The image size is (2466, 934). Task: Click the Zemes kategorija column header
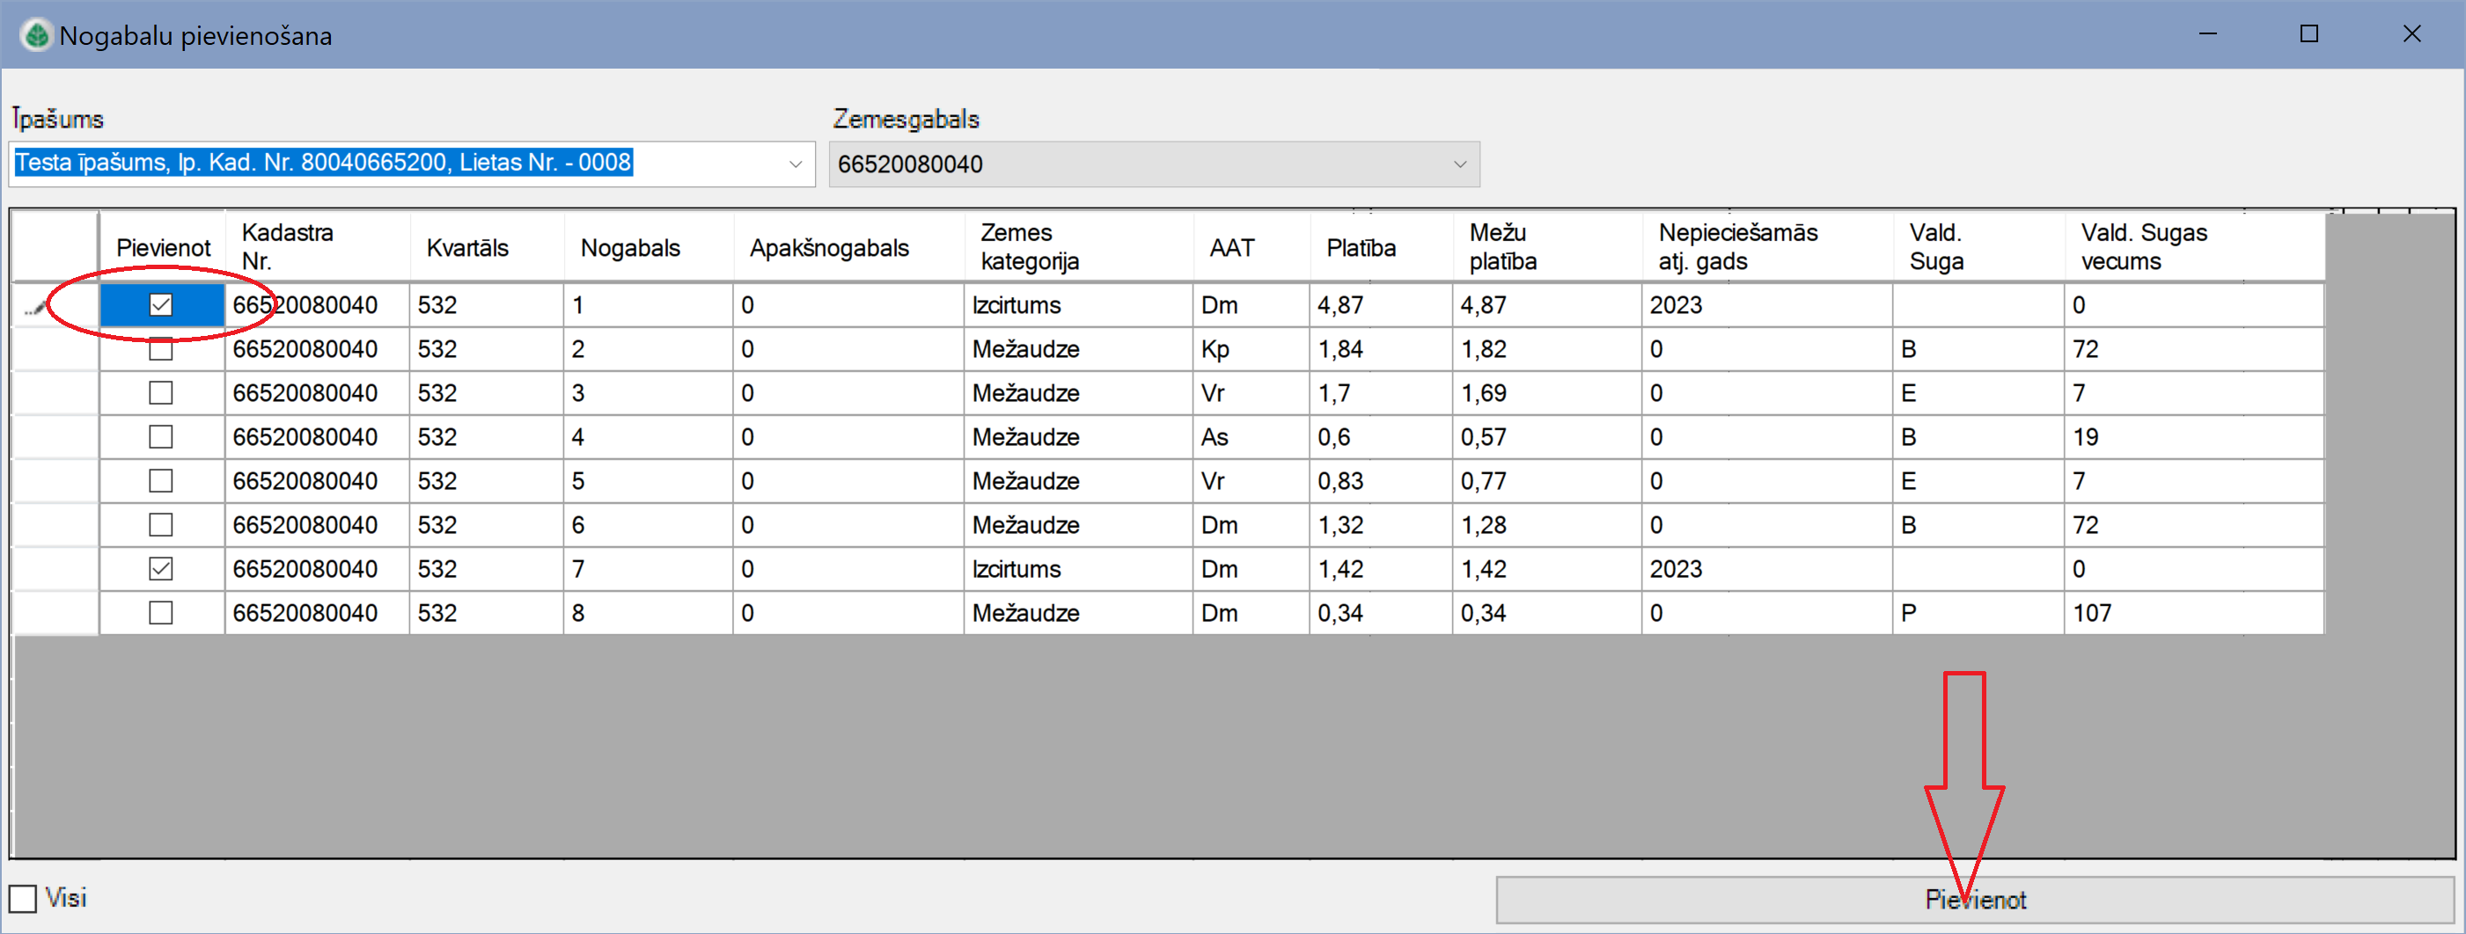coord(1029,247)
